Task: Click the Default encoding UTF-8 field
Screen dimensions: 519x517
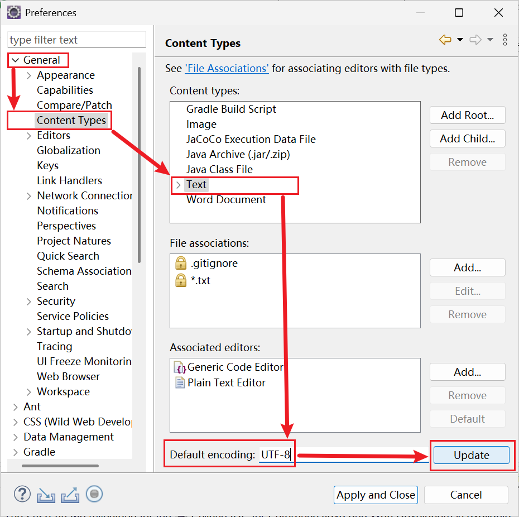Action: tap(344, 454)
